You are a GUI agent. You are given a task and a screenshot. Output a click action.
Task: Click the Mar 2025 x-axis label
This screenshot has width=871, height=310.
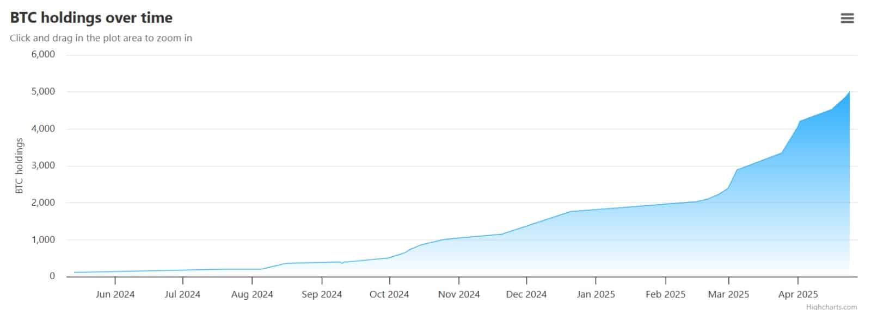click(x=728, y=294)
